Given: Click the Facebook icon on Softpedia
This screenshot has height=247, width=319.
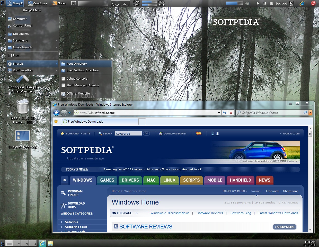Looking at the screenshot, I should tap(217, 133).
